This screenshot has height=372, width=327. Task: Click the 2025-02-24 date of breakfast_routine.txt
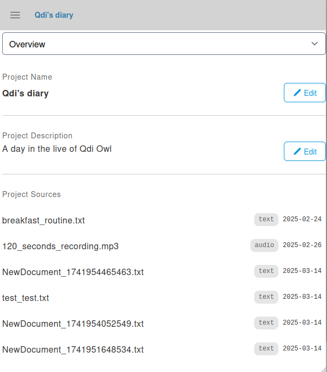click(302, 220)
